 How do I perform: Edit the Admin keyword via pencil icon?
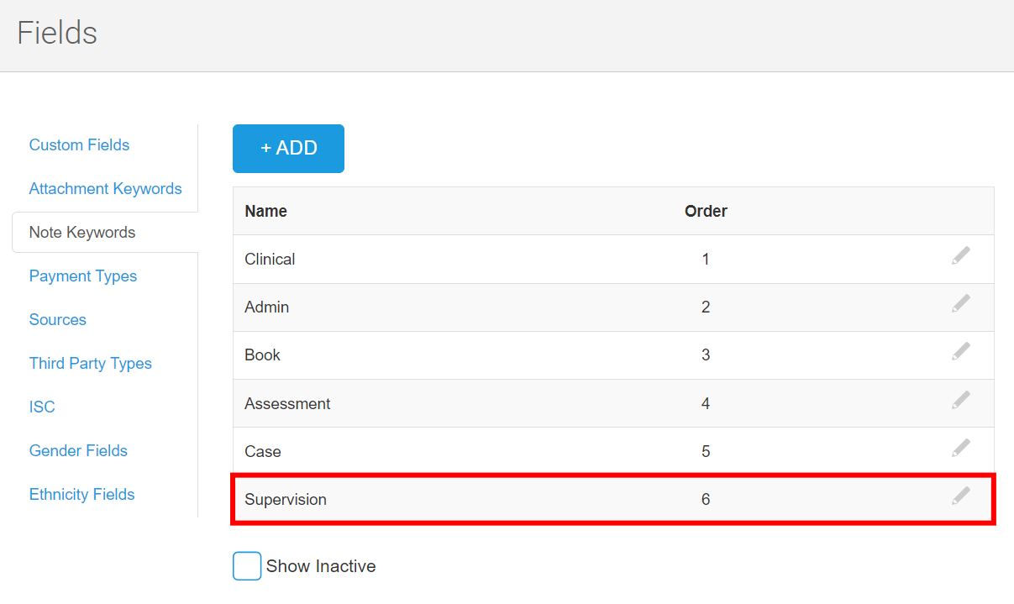pos(961,303)
